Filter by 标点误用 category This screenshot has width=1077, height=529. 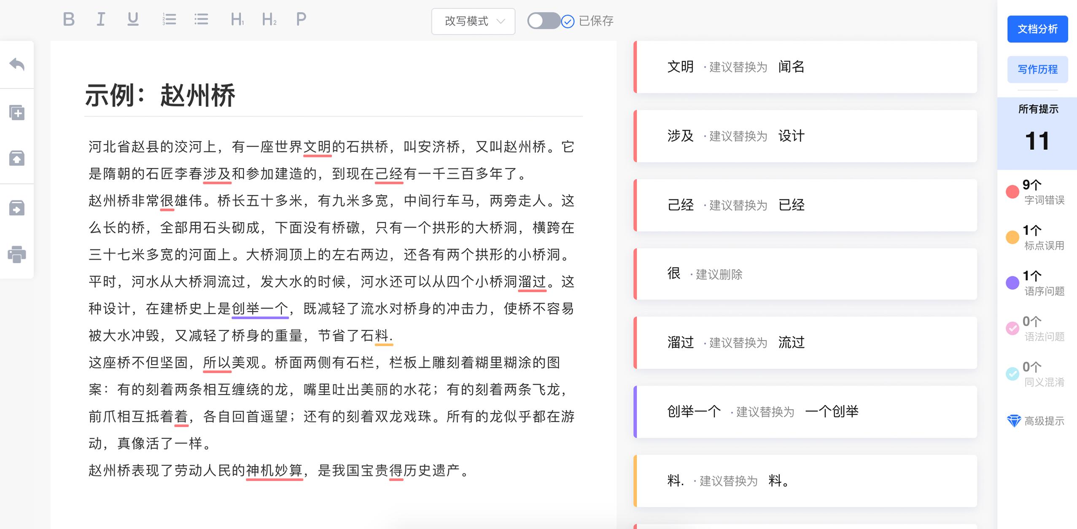pos(1037,238)
